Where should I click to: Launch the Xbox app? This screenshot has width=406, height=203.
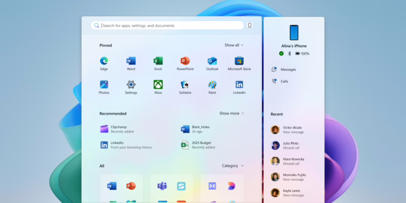point(158,85)
